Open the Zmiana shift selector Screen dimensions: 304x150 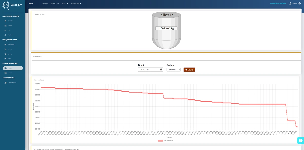(x=174, y=70)
